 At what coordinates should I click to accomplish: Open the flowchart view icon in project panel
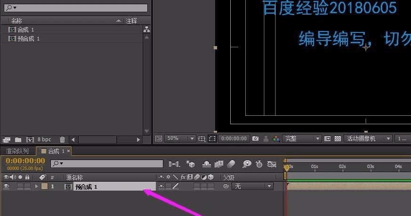146,29
